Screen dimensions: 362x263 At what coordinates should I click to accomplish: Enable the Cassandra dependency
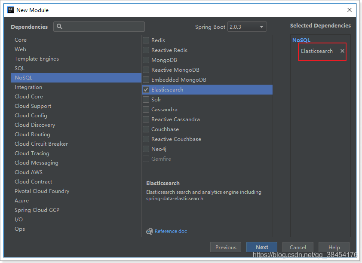tap(146, 109)
